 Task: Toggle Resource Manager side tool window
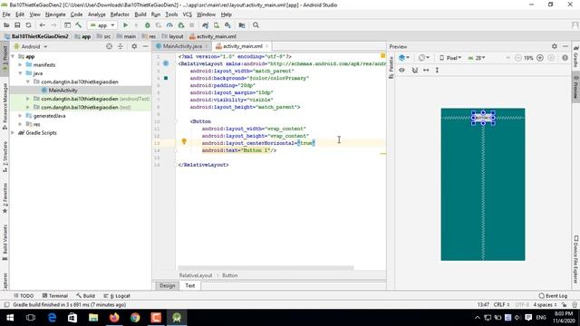click(5, 106)
